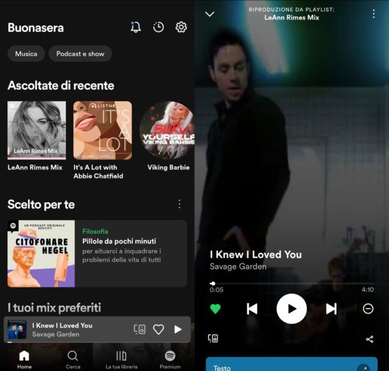Skip to the previous track
The width and height of the screenshot is (389, 371).
point(252,309)
